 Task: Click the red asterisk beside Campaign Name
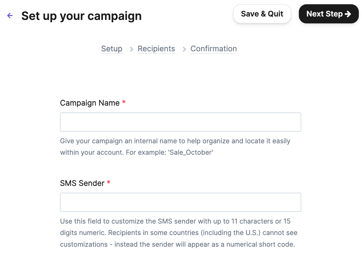[124, 102]
